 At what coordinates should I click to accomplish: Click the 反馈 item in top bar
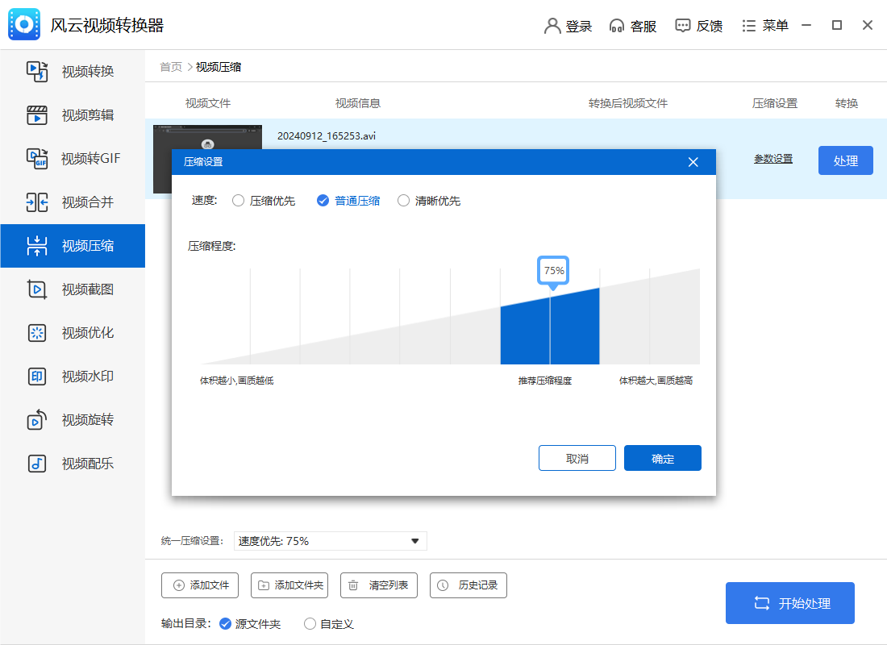698,25
